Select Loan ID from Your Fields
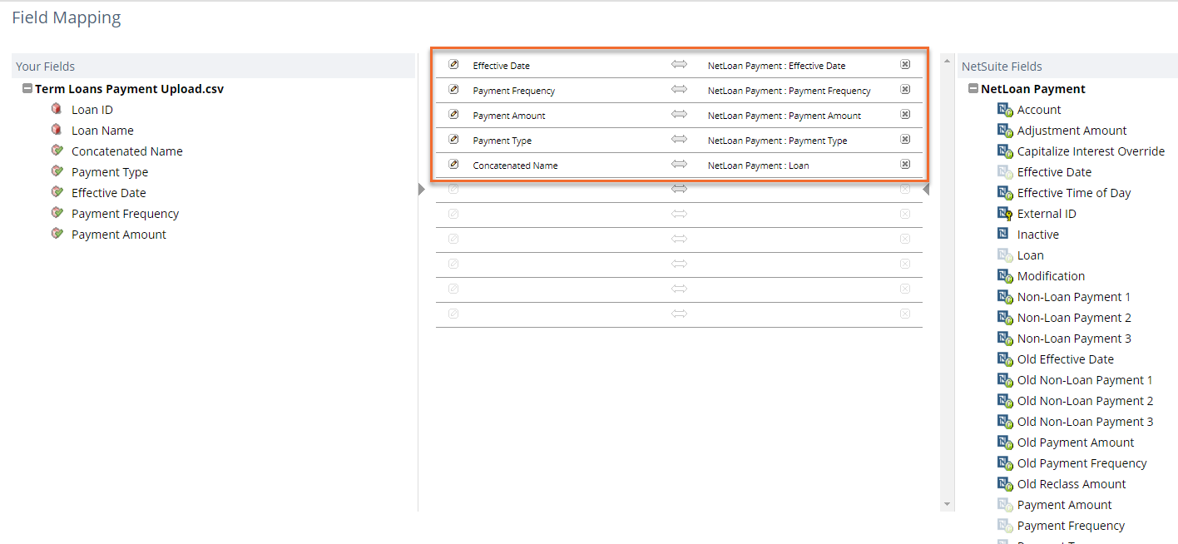 (92, 110)
